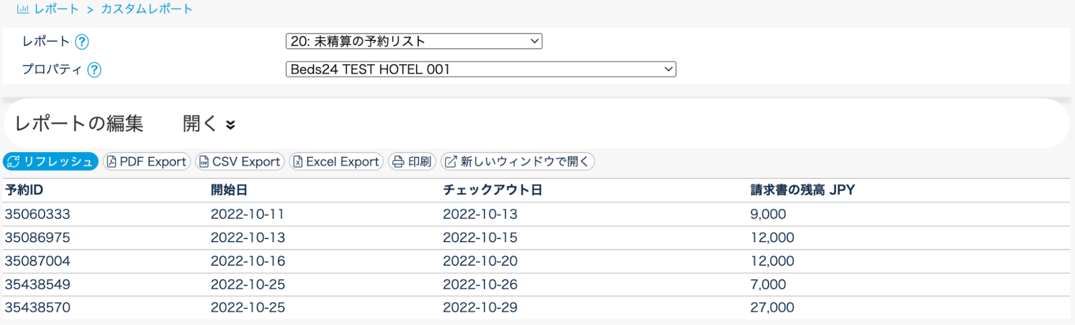Click the 開始日 column header

pos(229,190)
